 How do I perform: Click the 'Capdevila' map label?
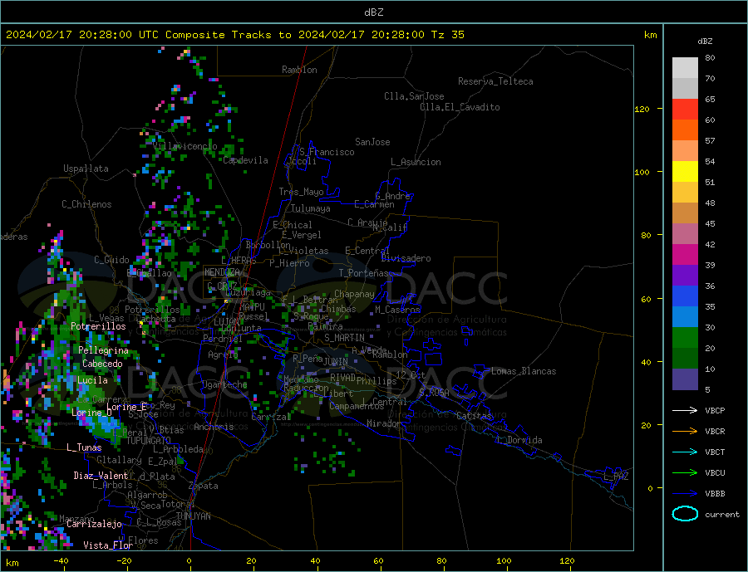(246, 160)
